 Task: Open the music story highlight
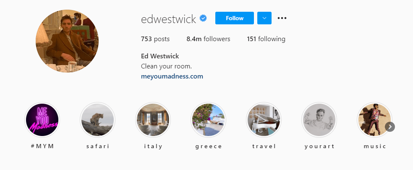click(374, 120)
